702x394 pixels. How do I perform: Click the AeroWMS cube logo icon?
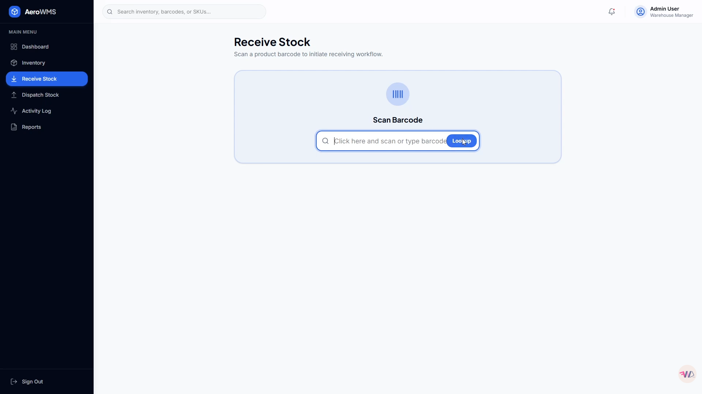click(15, 12)
